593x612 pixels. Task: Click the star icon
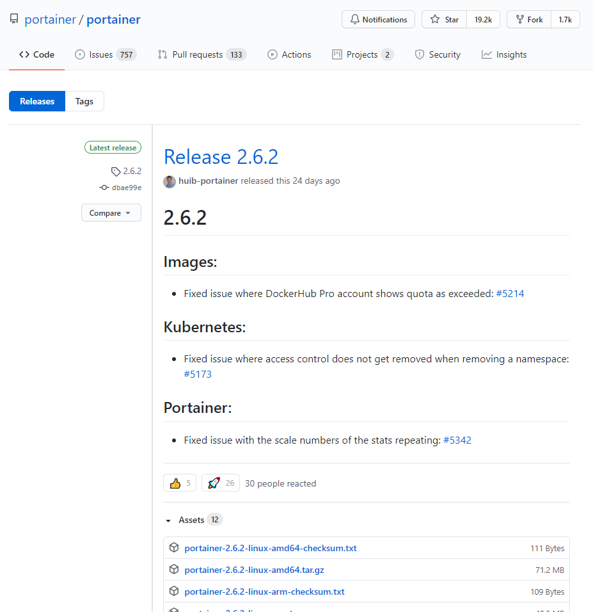tap(435, 19)
